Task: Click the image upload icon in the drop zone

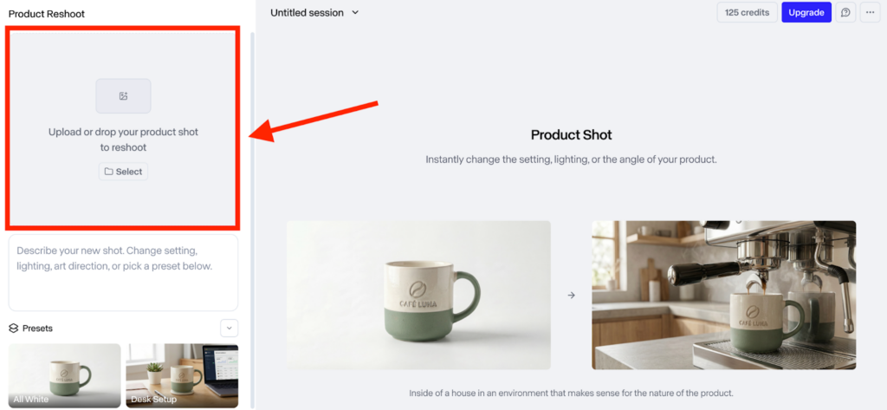Action: (123, 96)
